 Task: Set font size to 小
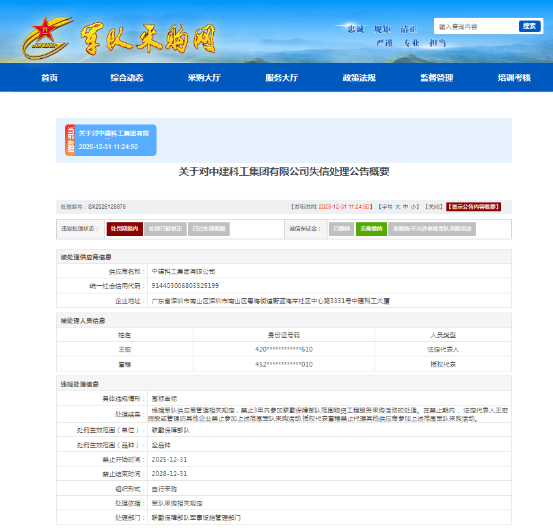413,207
